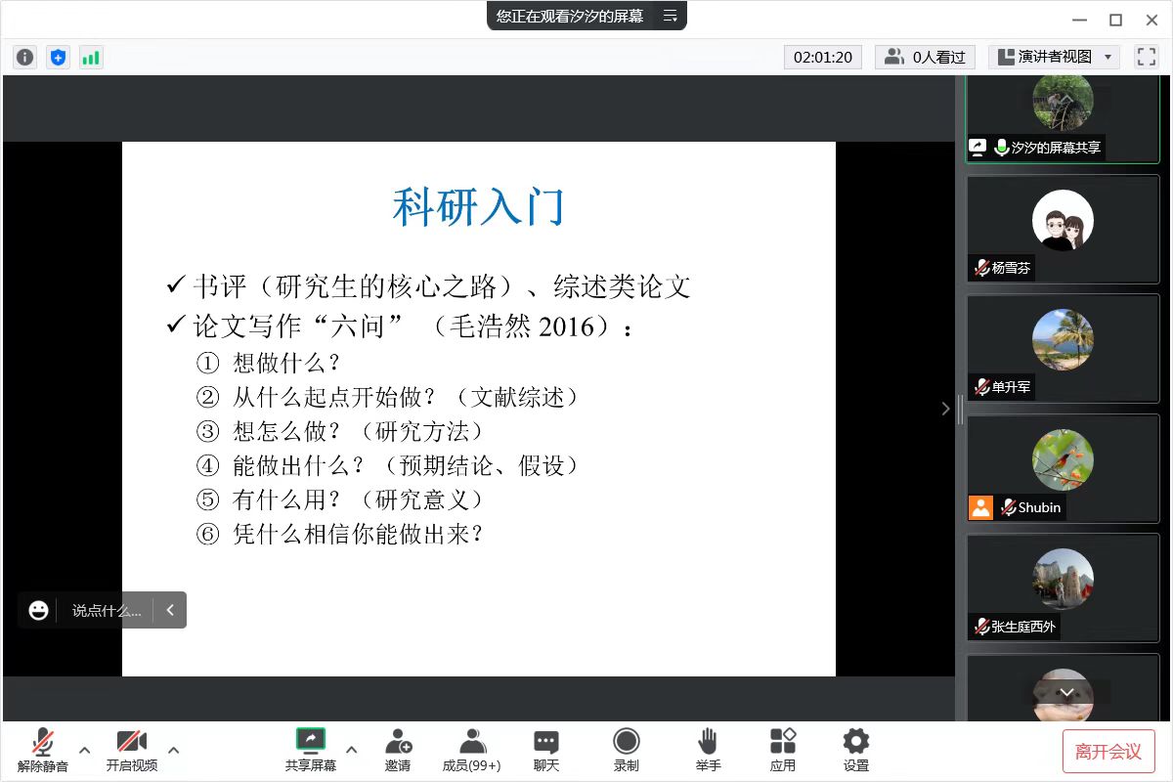Screen dimensions: 1173x782
Task: Raise hand with 举手 icon
Action: click(708, 750)
